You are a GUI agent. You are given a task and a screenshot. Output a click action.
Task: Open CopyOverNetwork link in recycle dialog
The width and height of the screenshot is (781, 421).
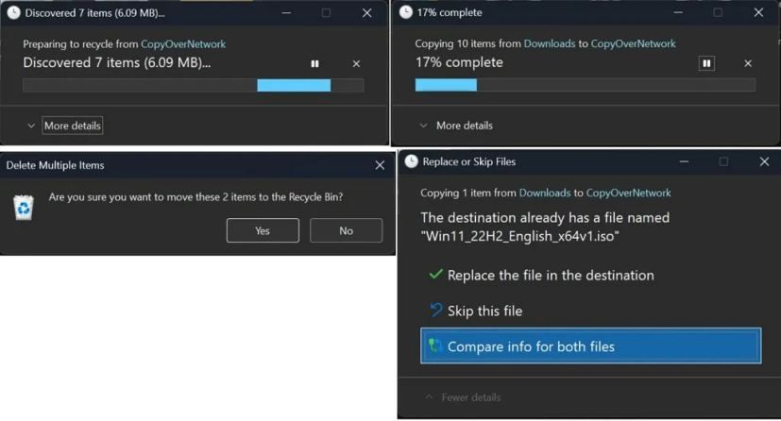coord(183,44)
